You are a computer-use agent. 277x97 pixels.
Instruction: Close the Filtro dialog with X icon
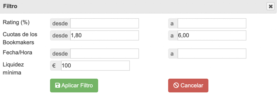[x=270, y=6]
